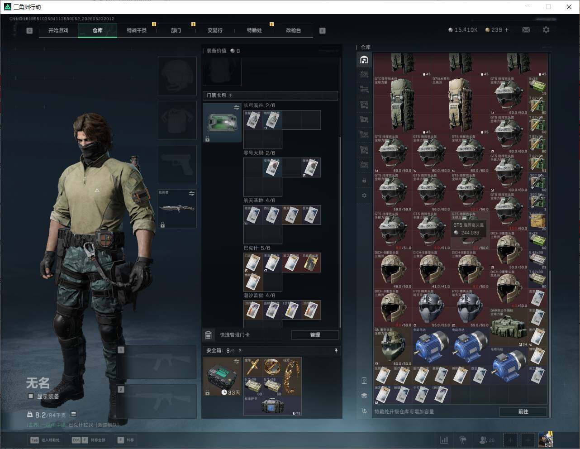Click empty primary weapon slot 2
The height and width of the screenshot is (449, 580).
(156, 401)
